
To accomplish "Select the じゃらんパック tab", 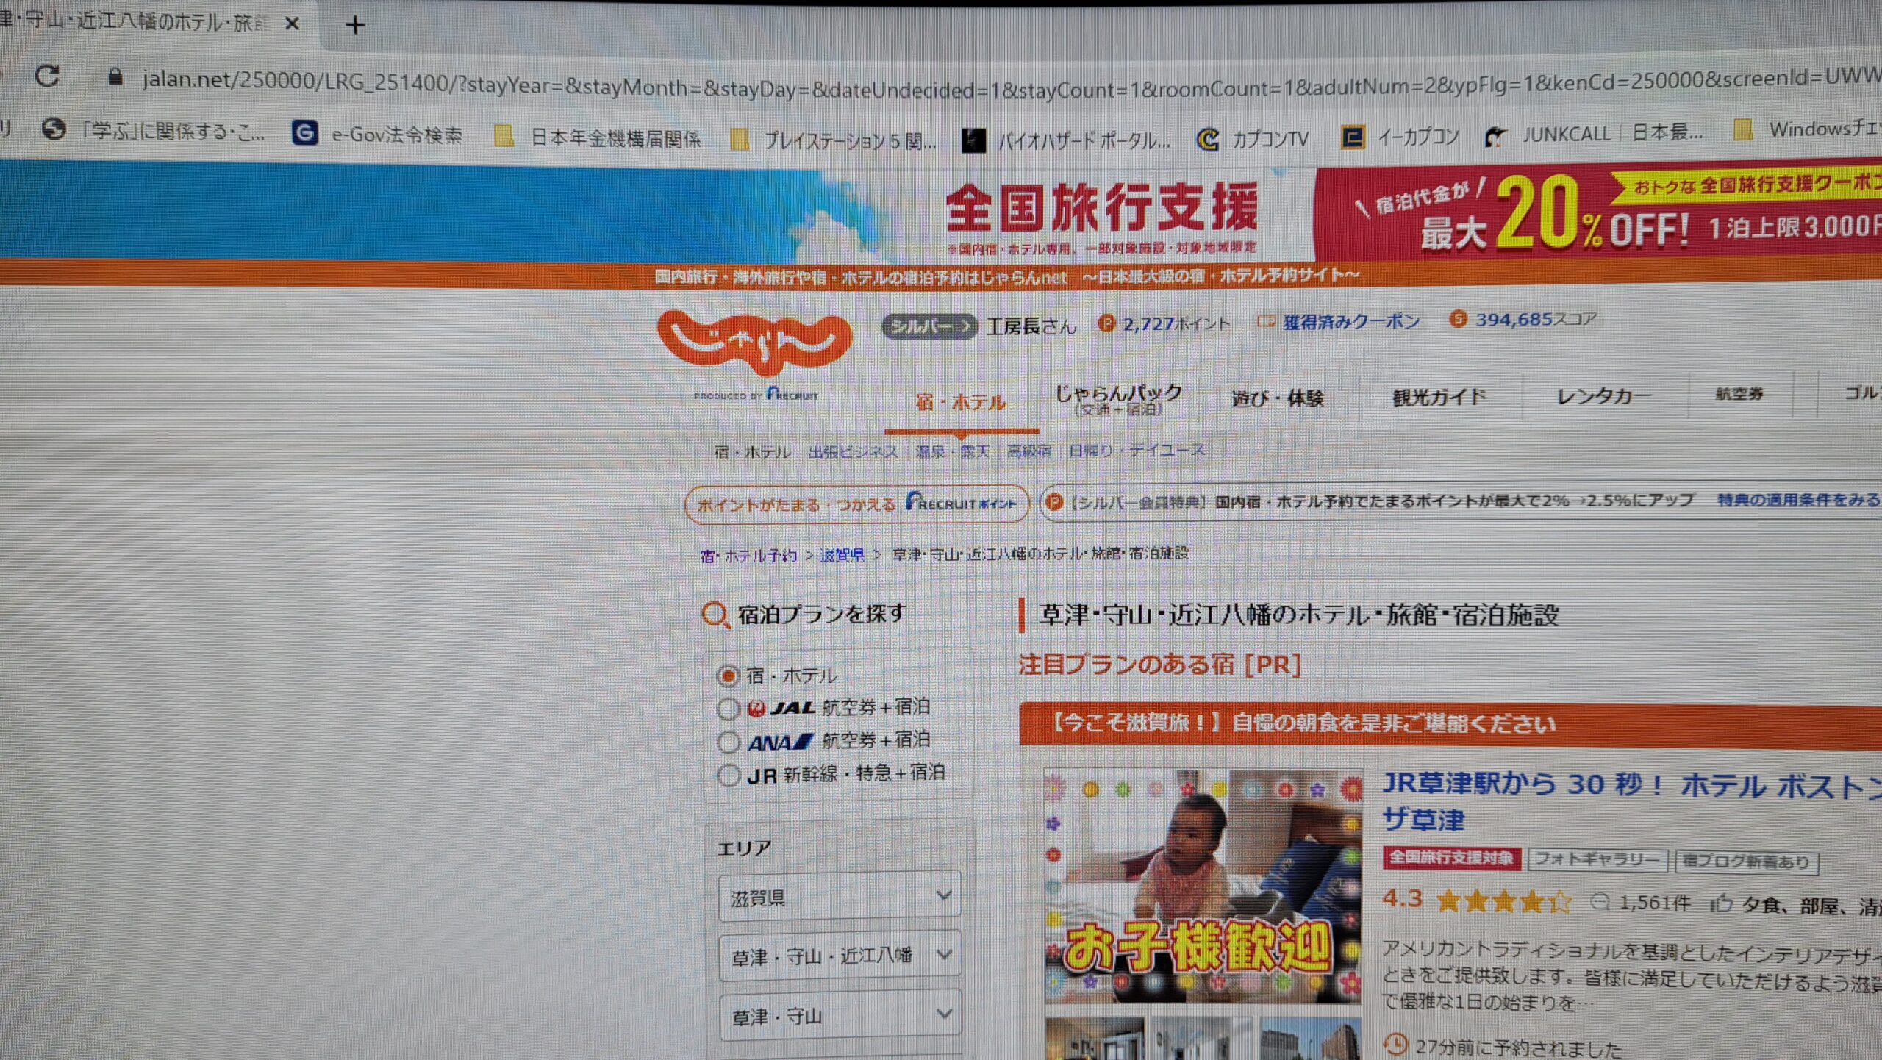I will click(x=1119, y=399).
